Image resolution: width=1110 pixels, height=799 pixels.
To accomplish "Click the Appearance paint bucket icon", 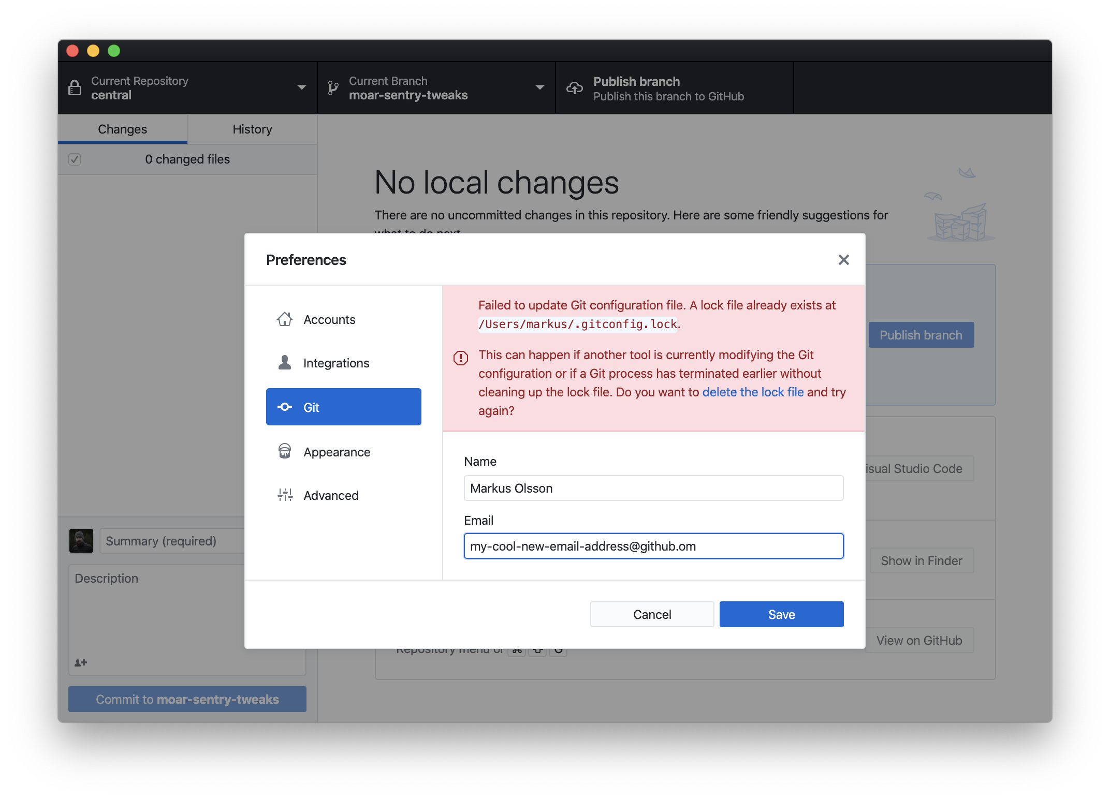I will pyautogui.click(x=285, y=451).
